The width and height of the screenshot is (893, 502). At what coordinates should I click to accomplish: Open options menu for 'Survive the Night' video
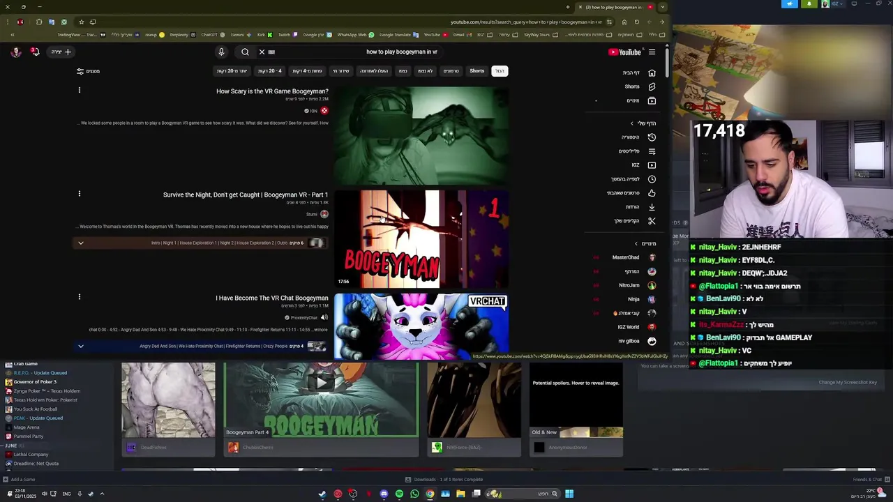coord(80,193)
